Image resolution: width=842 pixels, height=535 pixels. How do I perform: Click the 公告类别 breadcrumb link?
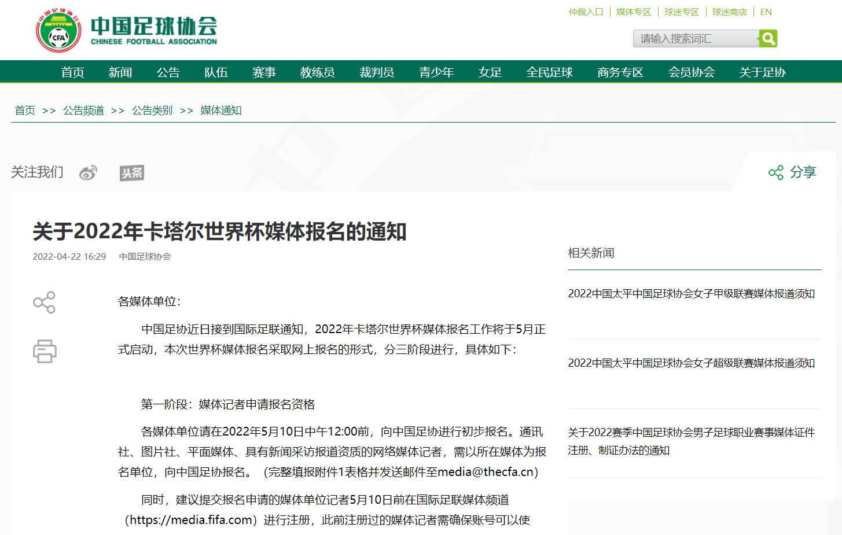click(x=152, y=110)
